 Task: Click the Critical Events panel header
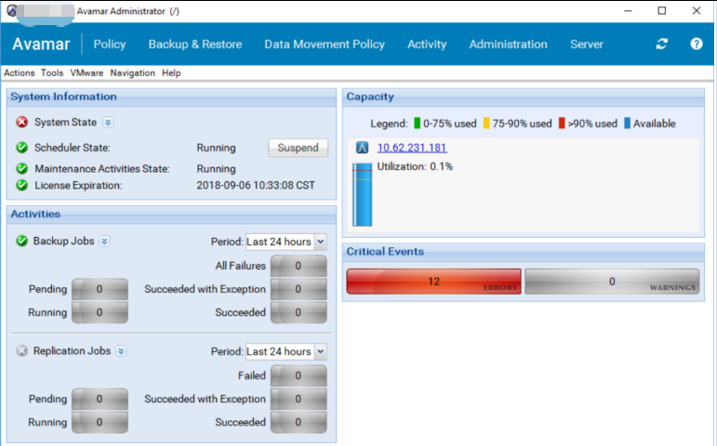tap(524, 252)
